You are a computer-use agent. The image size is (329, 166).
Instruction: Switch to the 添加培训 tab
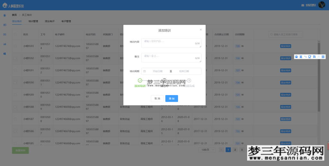click(x=17, y=22)
